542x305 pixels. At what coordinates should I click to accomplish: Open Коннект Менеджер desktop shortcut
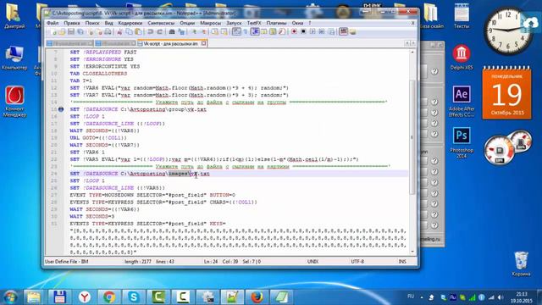[14, 102]
